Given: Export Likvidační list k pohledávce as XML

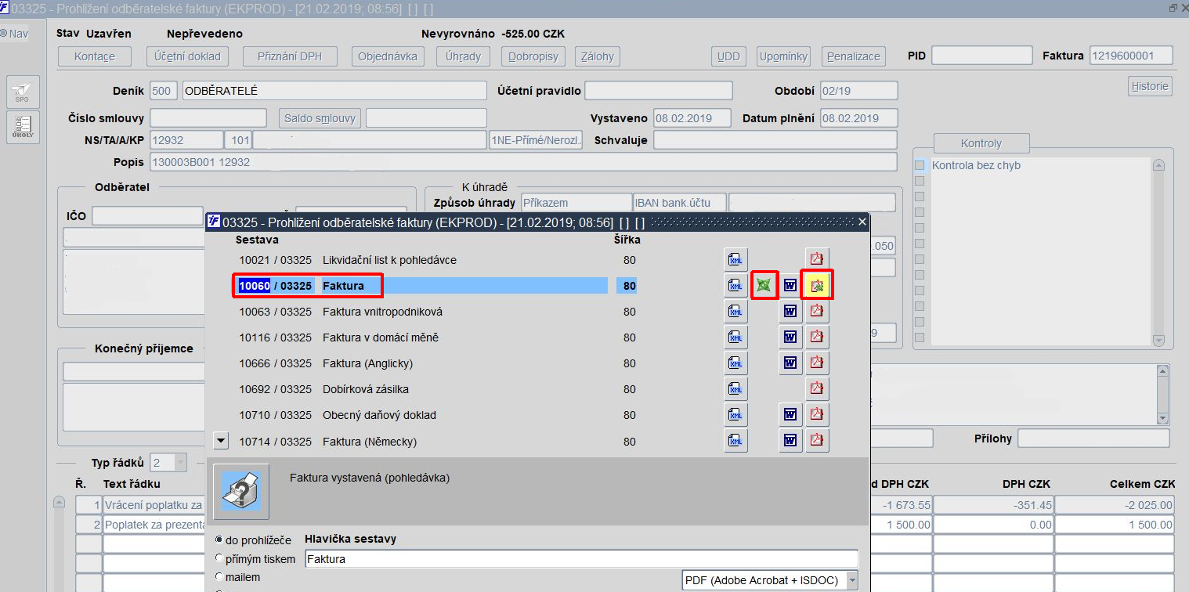Looking at the screenshot, I should 735,259.
